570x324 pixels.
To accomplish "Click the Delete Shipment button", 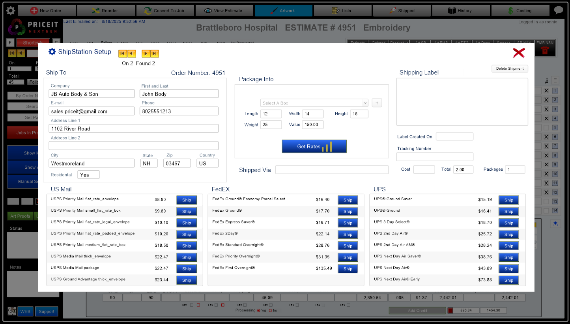I will pyautogui.click(x=510, y=69).
